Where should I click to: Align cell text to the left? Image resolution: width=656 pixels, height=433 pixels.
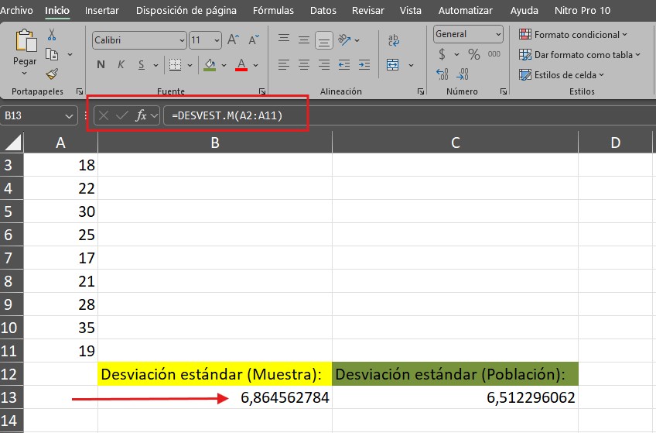284,64
